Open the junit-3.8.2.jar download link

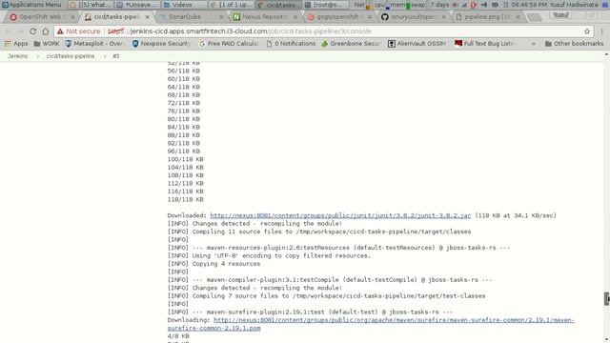pos(340,215)
